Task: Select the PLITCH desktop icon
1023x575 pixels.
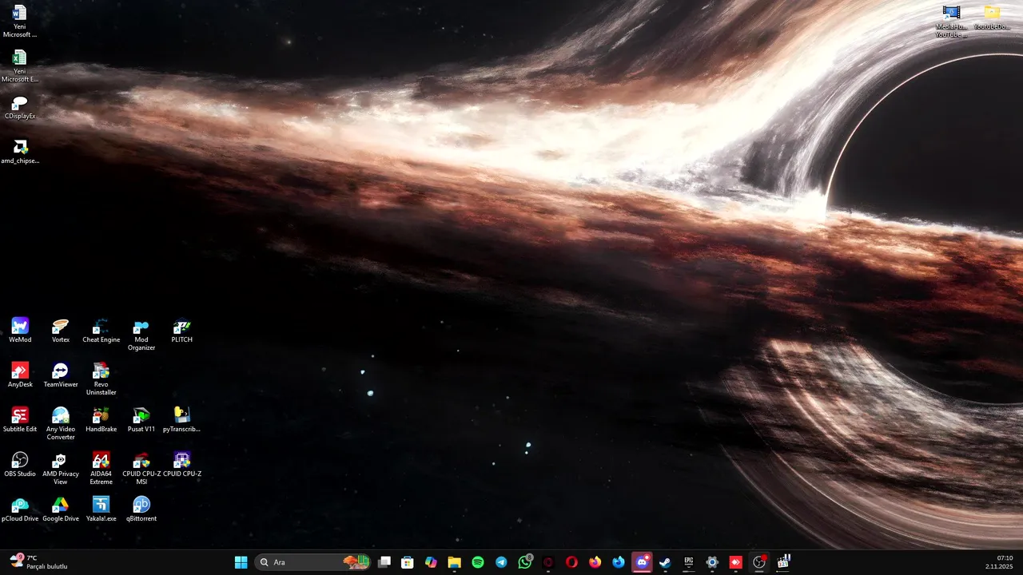Action: [x=182, y=330]
